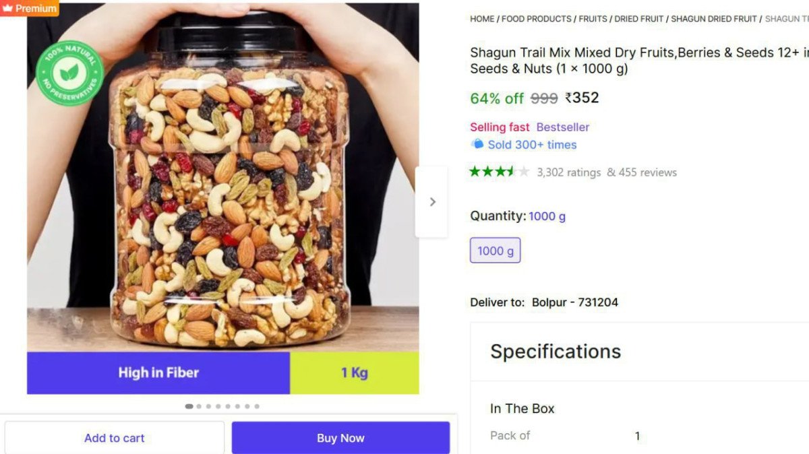This screenshot has width=809, height=454.
Task: Click the blue Sold 300+ times icon
Action: [477, 144]
